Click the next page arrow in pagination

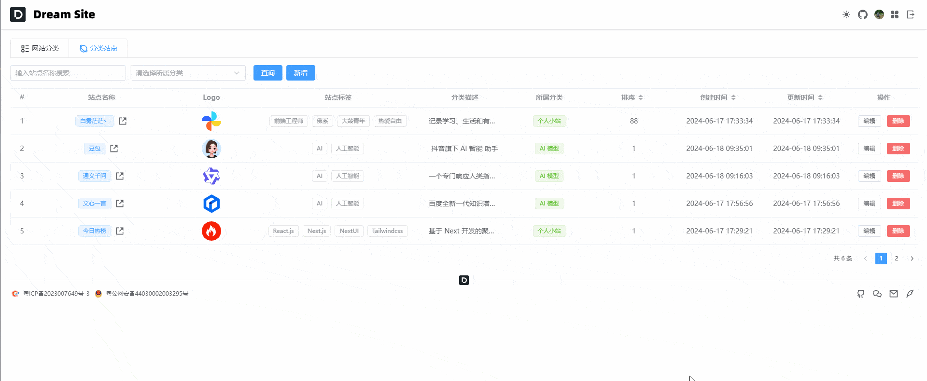[912, 259]
